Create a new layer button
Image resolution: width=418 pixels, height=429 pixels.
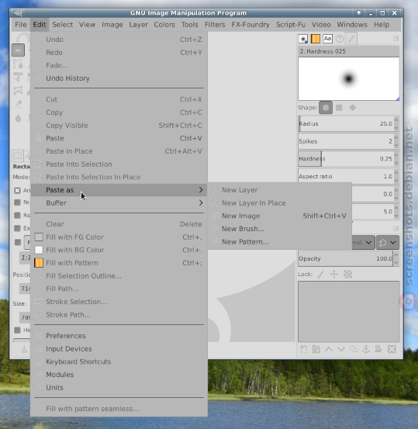pyautogui.click(x=304, y=349)
